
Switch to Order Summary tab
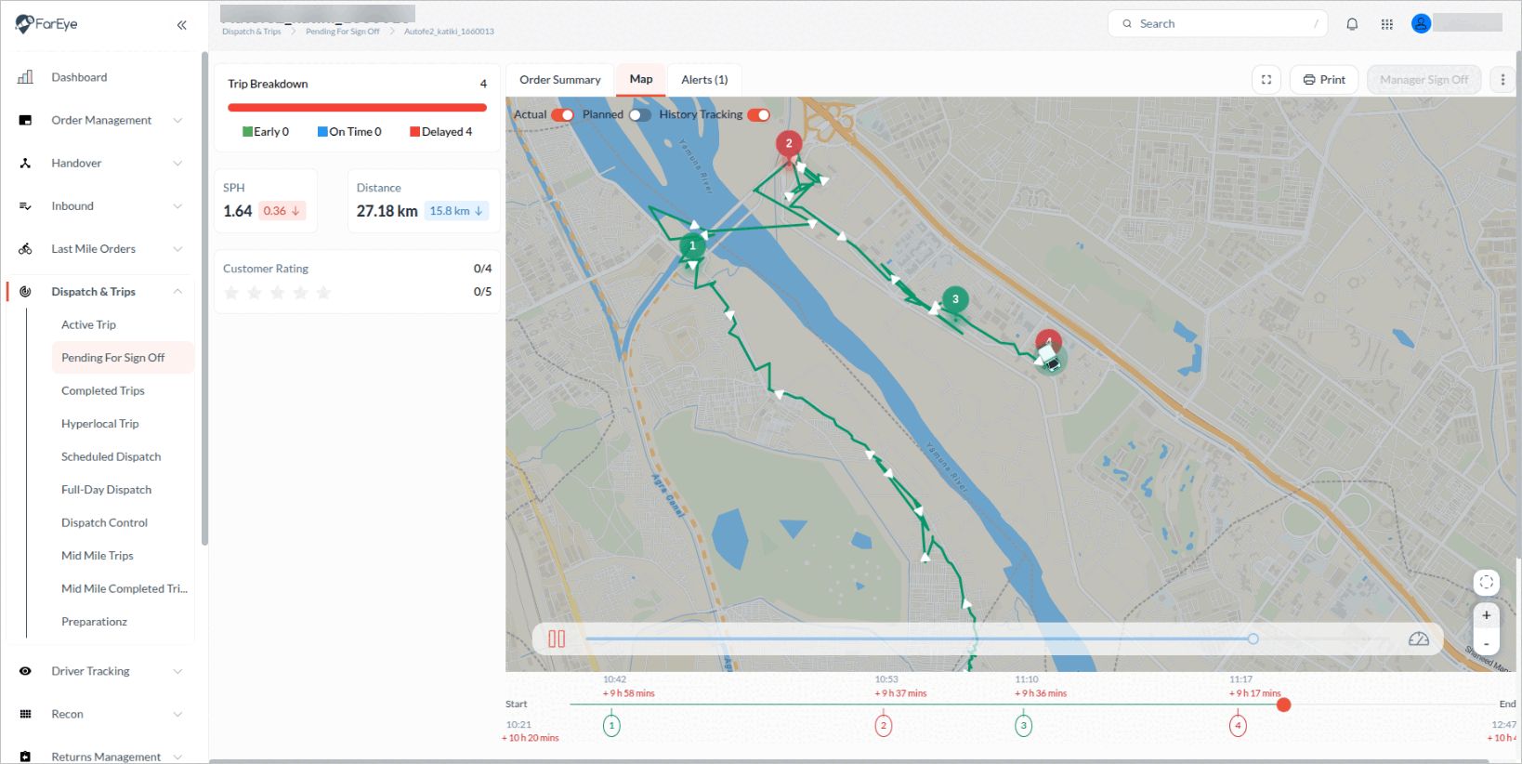[x=560, y=80]
